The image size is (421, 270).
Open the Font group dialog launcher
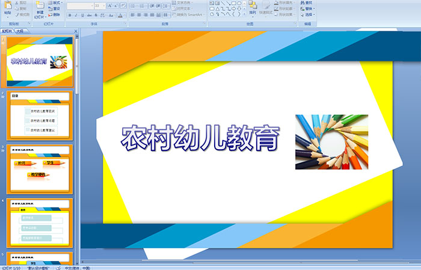tap(125, 24)
